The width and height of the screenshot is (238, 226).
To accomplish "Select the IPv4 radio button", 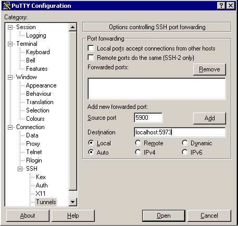I will [138, 152].
